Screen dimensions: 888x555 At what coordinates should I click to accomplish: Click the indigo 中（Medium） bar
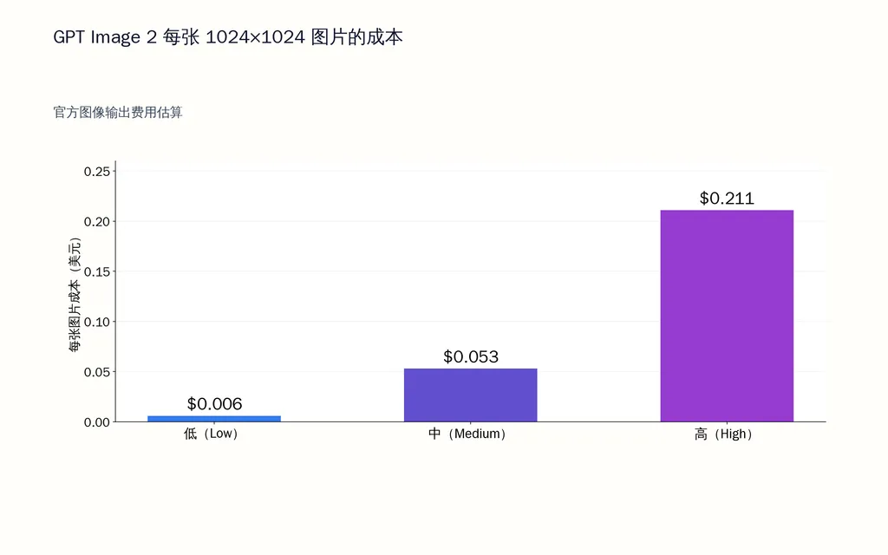(x=471, y=395)
